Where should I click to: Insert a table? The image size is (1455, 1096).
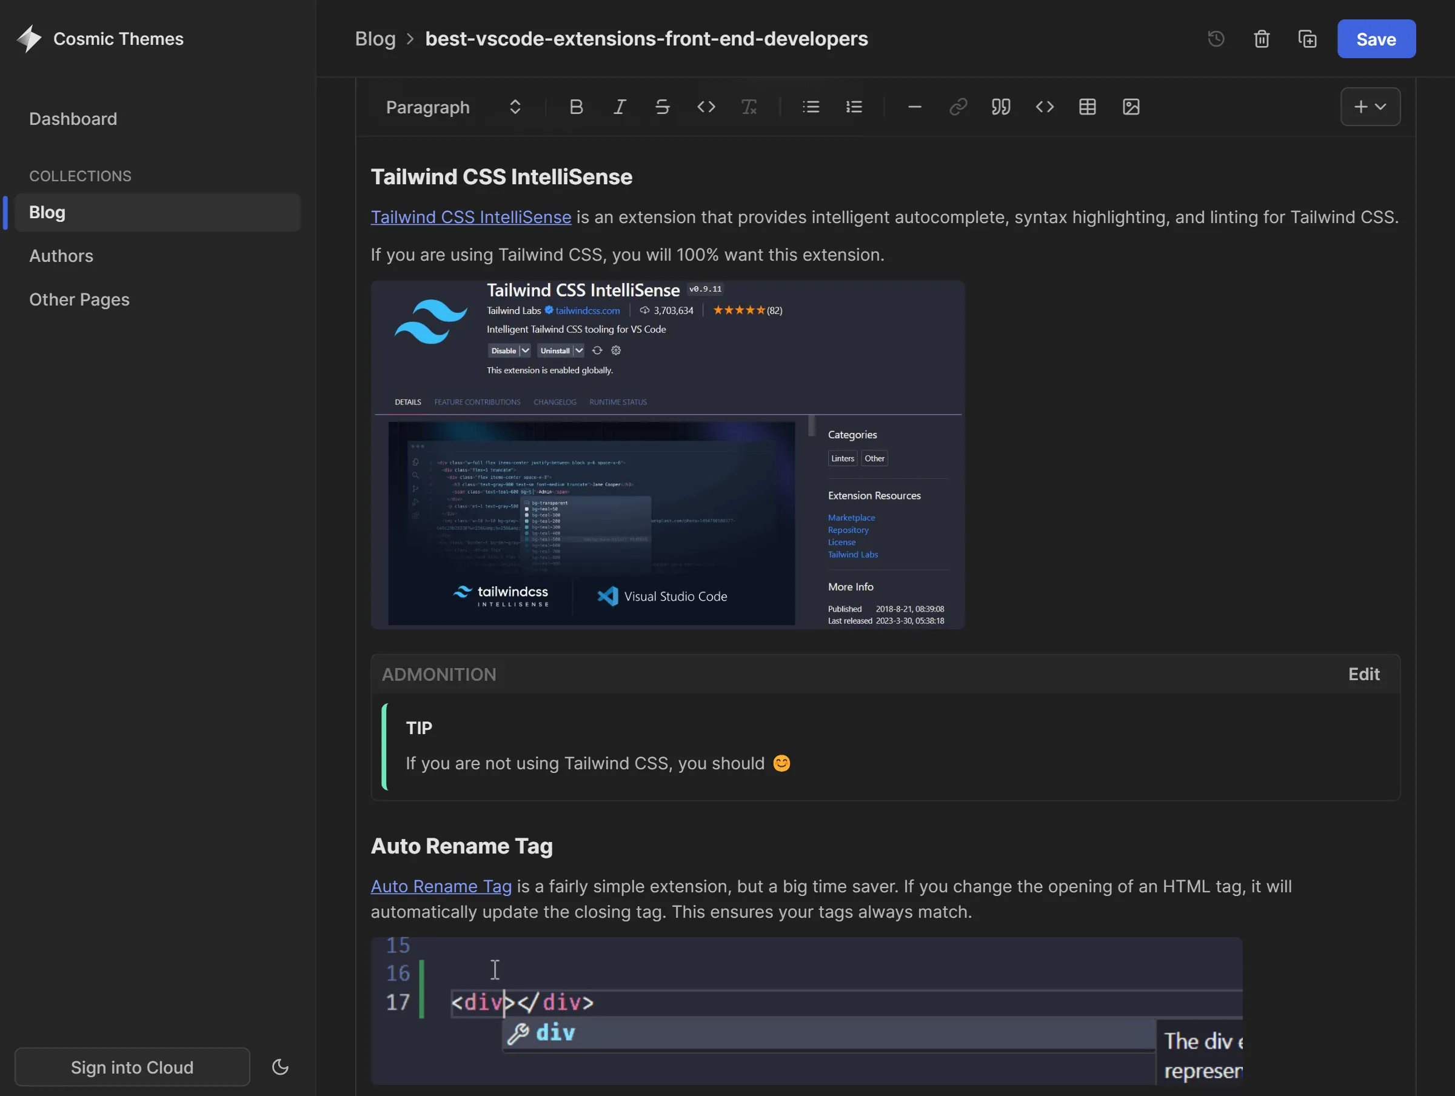[x=1087, y=107]
